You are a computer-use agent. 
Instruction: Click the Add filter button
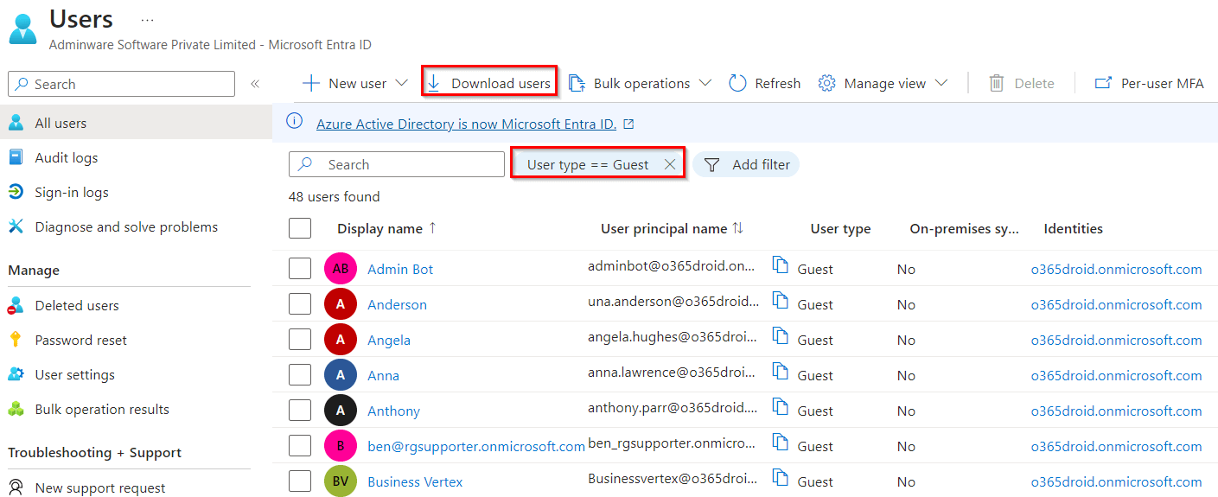click(x=746, y=164)
